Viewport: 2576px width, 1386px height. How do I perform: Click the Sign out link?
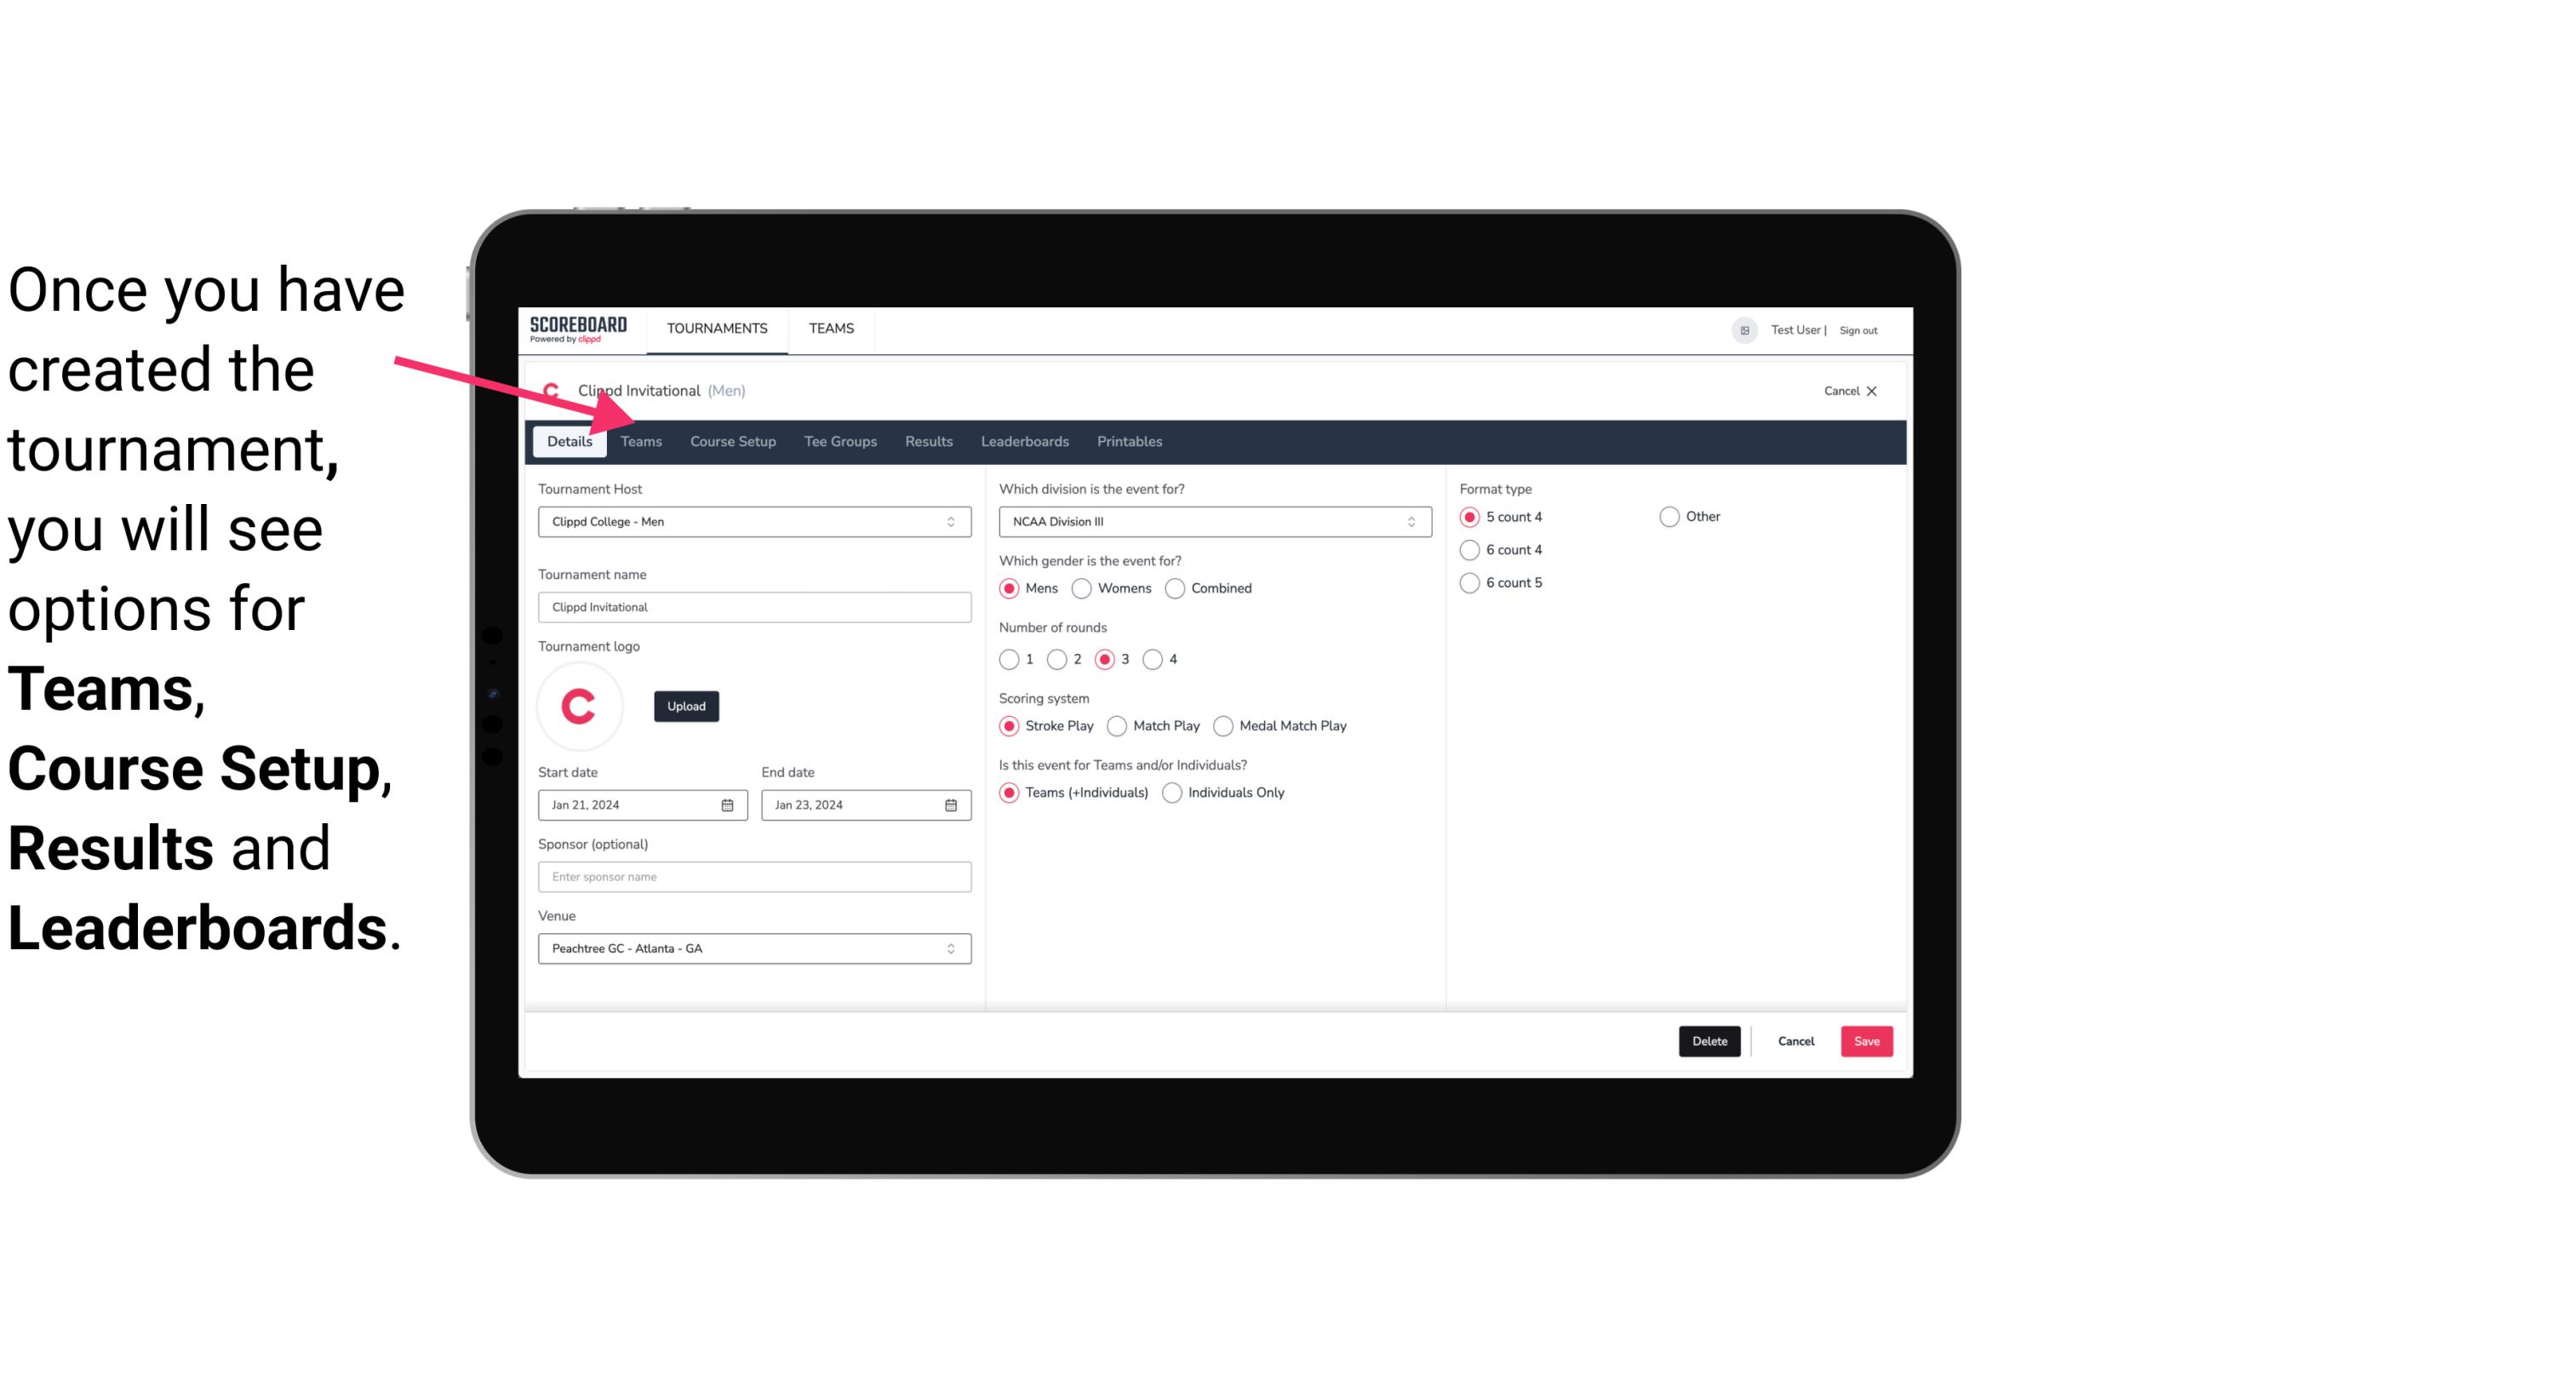pos(1863,329)
